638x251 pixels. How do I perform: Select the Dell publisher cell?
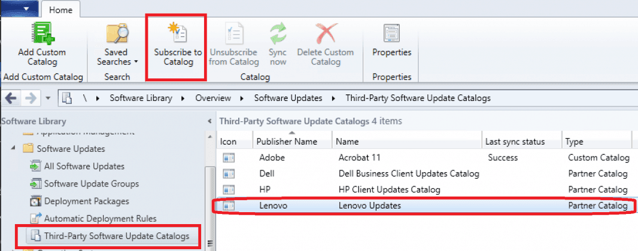coord(267,174)
